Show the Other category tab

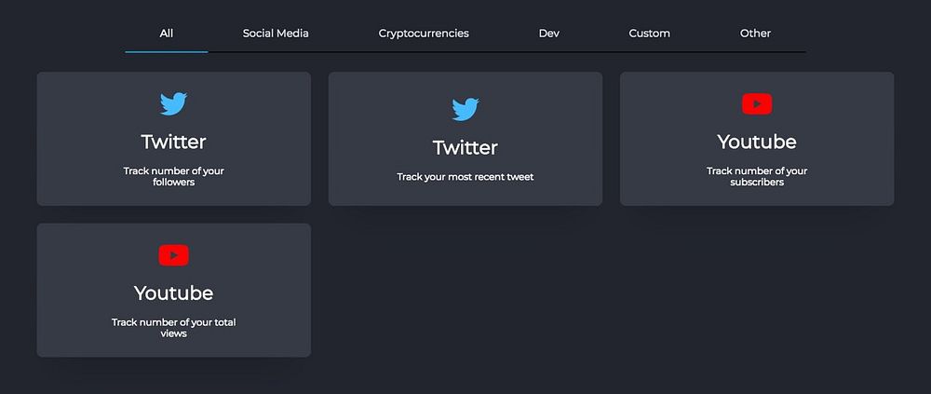(x=755, y=34)
